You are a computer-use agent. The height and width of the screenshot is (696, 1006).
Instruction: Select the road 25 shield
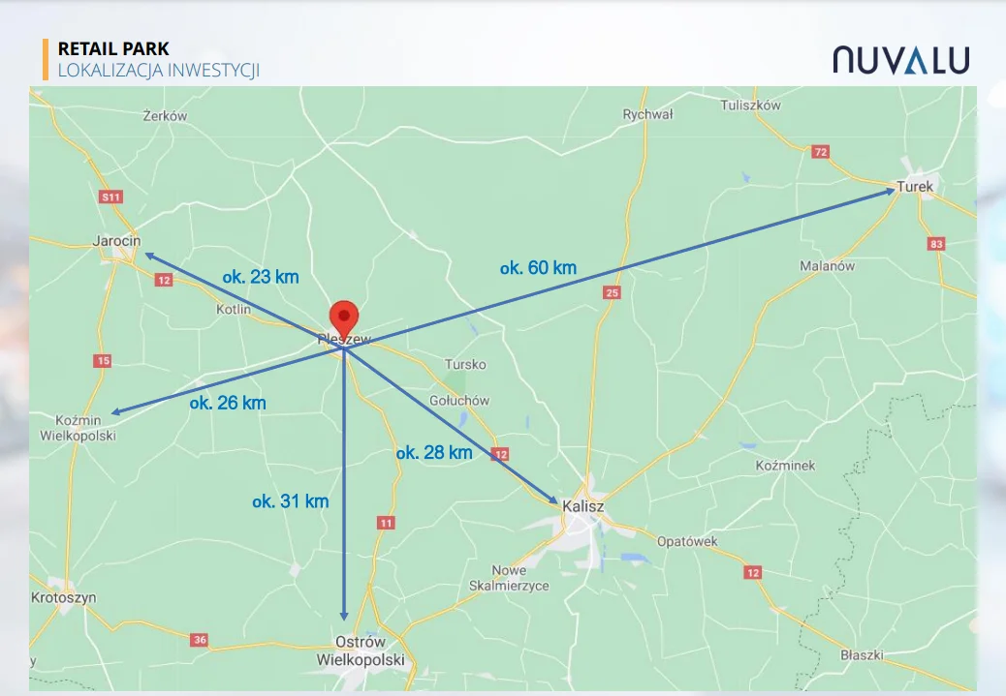tap(613, 292)
